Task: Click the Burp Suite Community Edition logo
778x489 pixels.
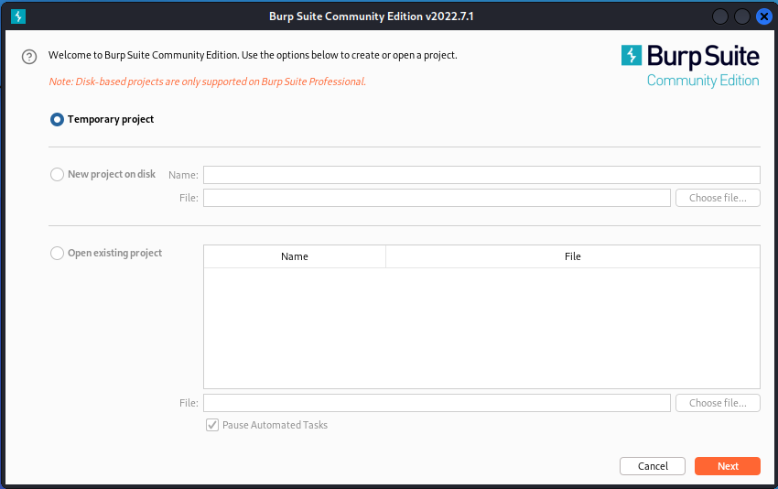Action: pos(690,66)
